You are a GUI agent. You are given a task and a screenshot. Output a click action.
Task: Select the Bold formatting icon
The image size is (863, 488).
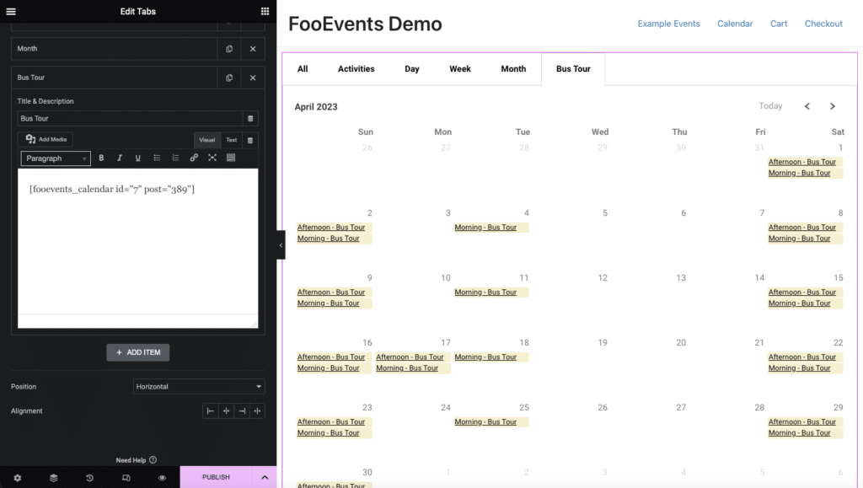pos(100,158)
